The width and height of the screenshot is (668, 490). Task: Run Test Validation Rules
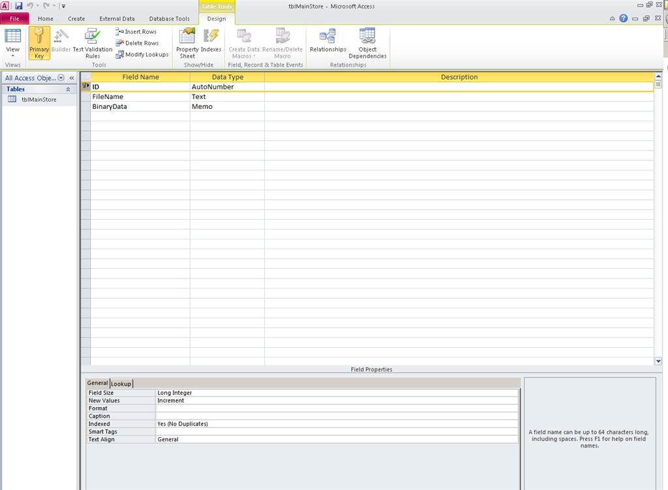click(x=93, y=43)
